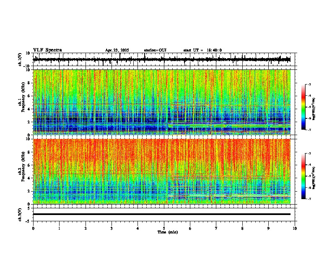Click the ch.2 spectrogram color scale bar
Image resolution: width=332 pixels, height=256 pixels.
pos(303,176)
